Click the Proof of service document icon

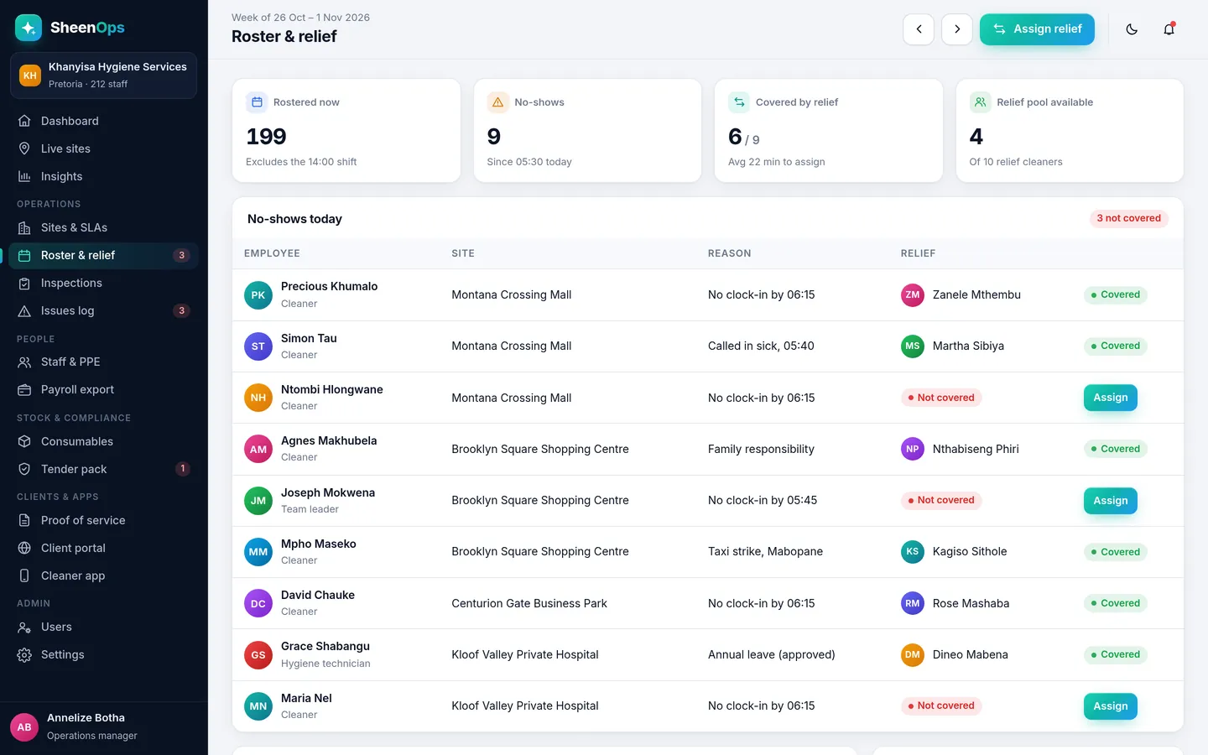pyautogui.click(x=24, y=521)
